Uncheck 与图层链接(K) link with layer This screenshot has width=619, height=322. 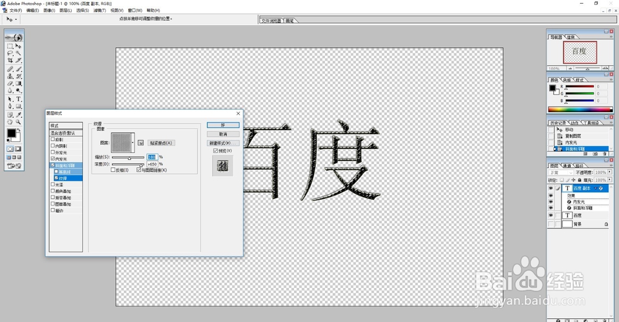pos(139,170)
